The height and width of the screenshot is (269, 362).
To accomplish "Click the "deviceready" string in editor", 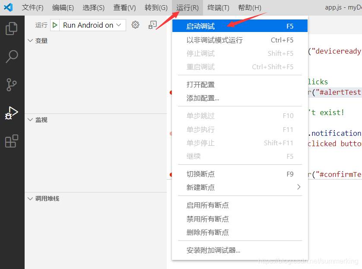I will click(337, 51).
